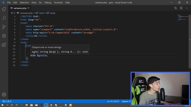Open the Help menu

pyautogui.click(x=67, y=3)
